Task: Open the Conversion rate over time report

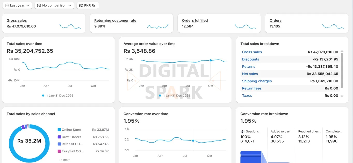Action: [146, 114]
